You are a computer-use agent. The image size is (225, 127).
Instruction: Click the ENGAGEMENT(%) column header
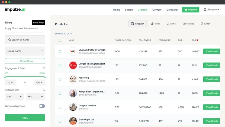click(123, 40)
